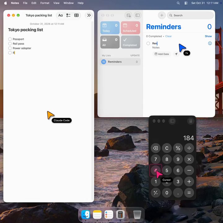Click the 8 key in Calculator

[167, 159]
